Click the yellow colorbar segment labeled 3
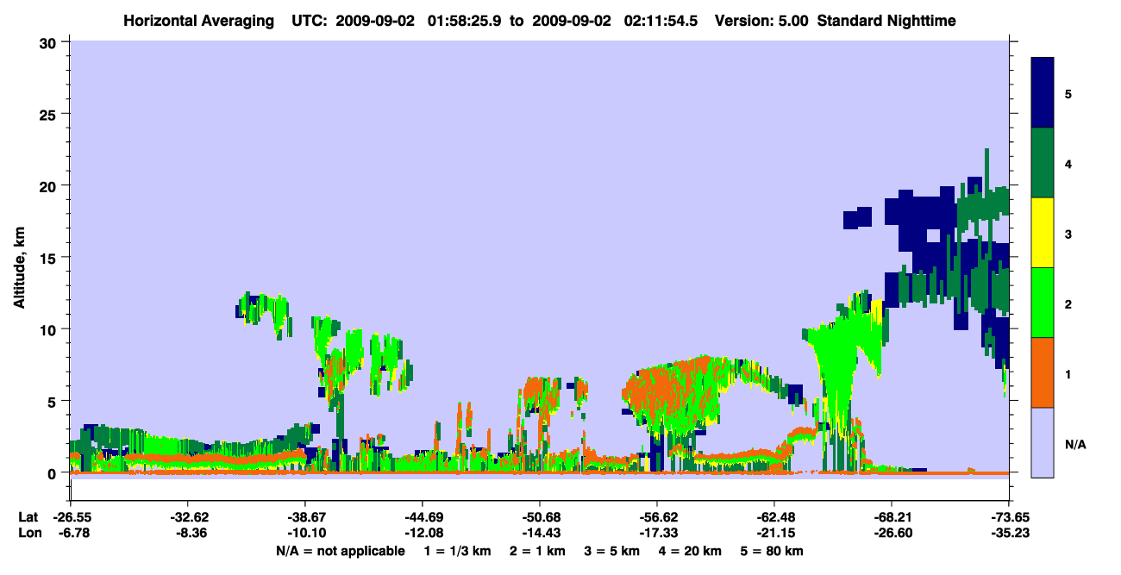The height and width of the screenshot is (575, 1121). tap(1043, 233)
